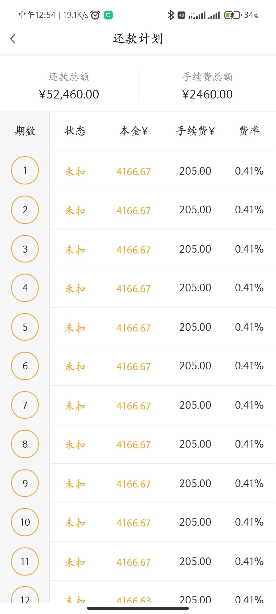The image size is (276, 614).
Task: Tap the 手续费总额 ¥2460.00 amount
Action: (x=207, y=94)
